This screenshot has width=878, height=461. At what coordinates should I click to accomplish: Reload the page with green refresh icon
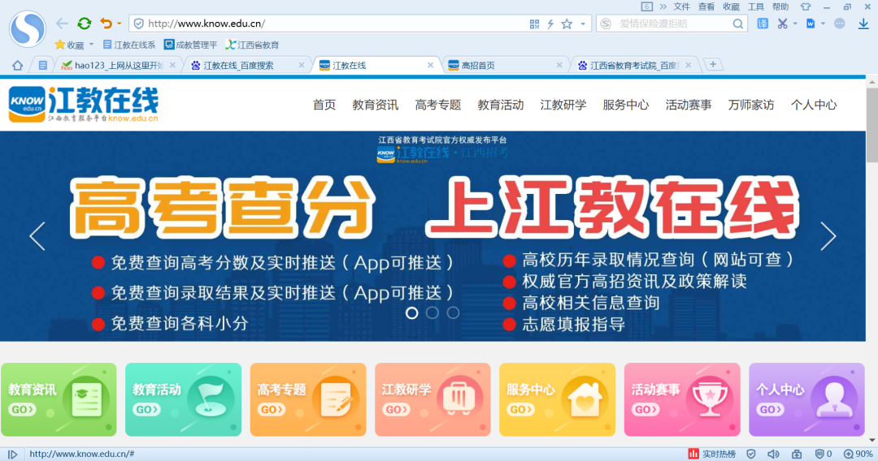(x=85, y=24)
